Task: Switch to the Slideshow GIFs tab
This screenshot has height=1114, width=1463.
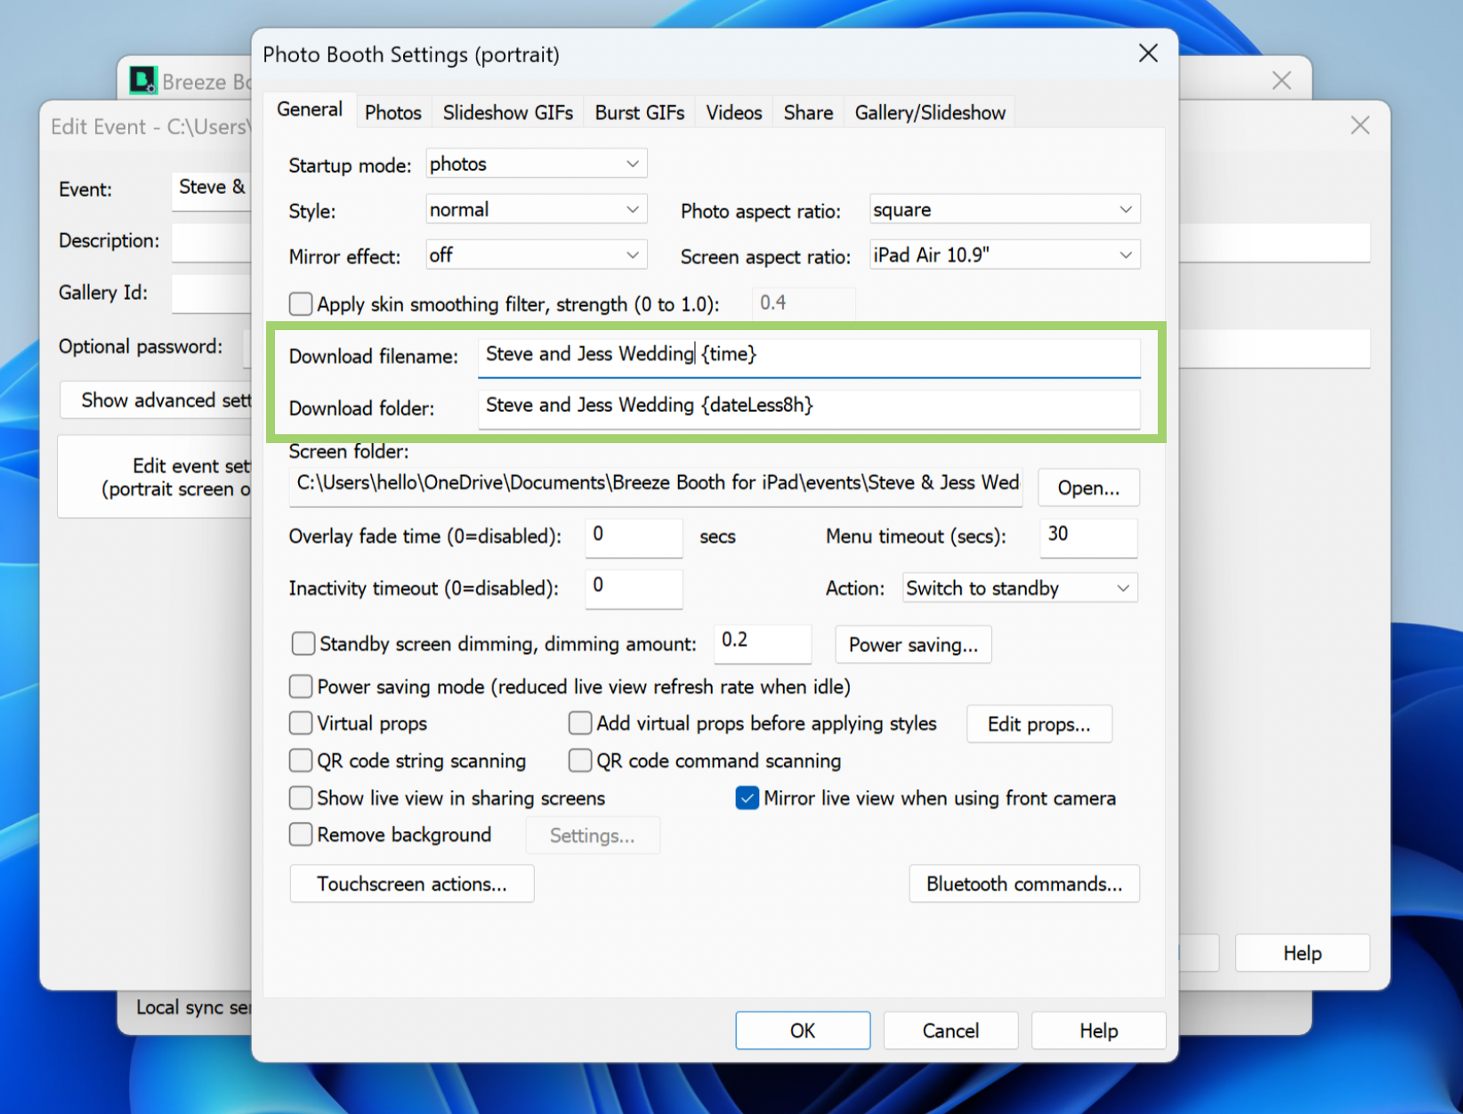Action: tap(507, 113)
